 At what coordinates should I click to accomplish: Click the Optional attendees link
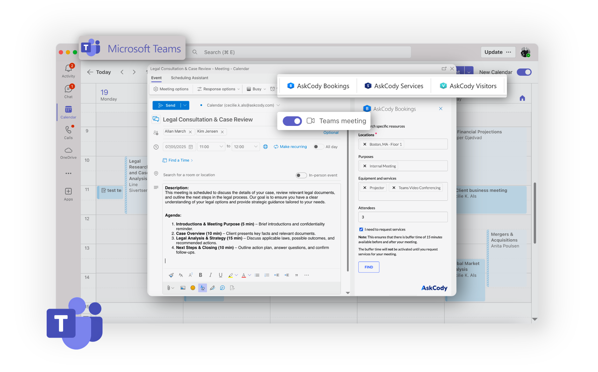[x=331, y=133]
